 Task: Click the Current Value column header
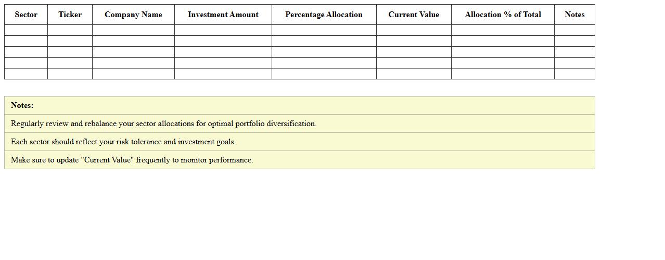(x=414, y=15)
